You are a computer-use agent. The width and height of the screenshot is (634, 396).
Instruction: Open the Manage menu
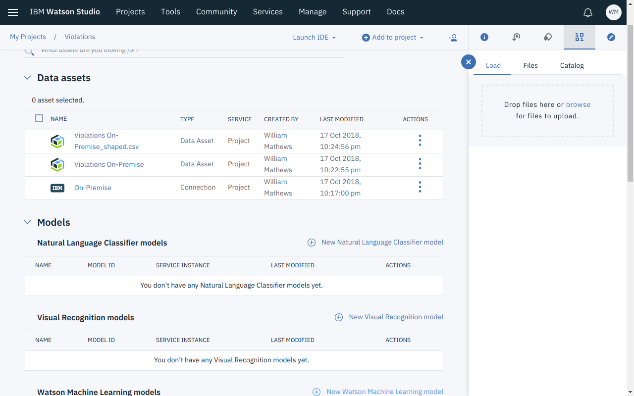[x=313, y=12]
